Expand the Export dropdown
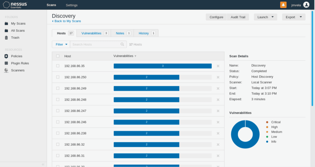The height and width of the screenshot is (167, 315). (293, 17)
